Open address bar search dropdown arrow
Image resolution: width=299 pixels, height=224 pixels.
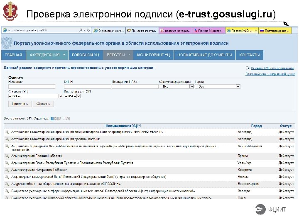coord(84,30)
